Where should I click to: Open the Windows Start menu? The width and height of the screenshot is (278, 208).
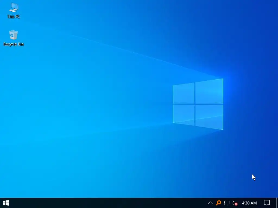(x=6, y=203)
